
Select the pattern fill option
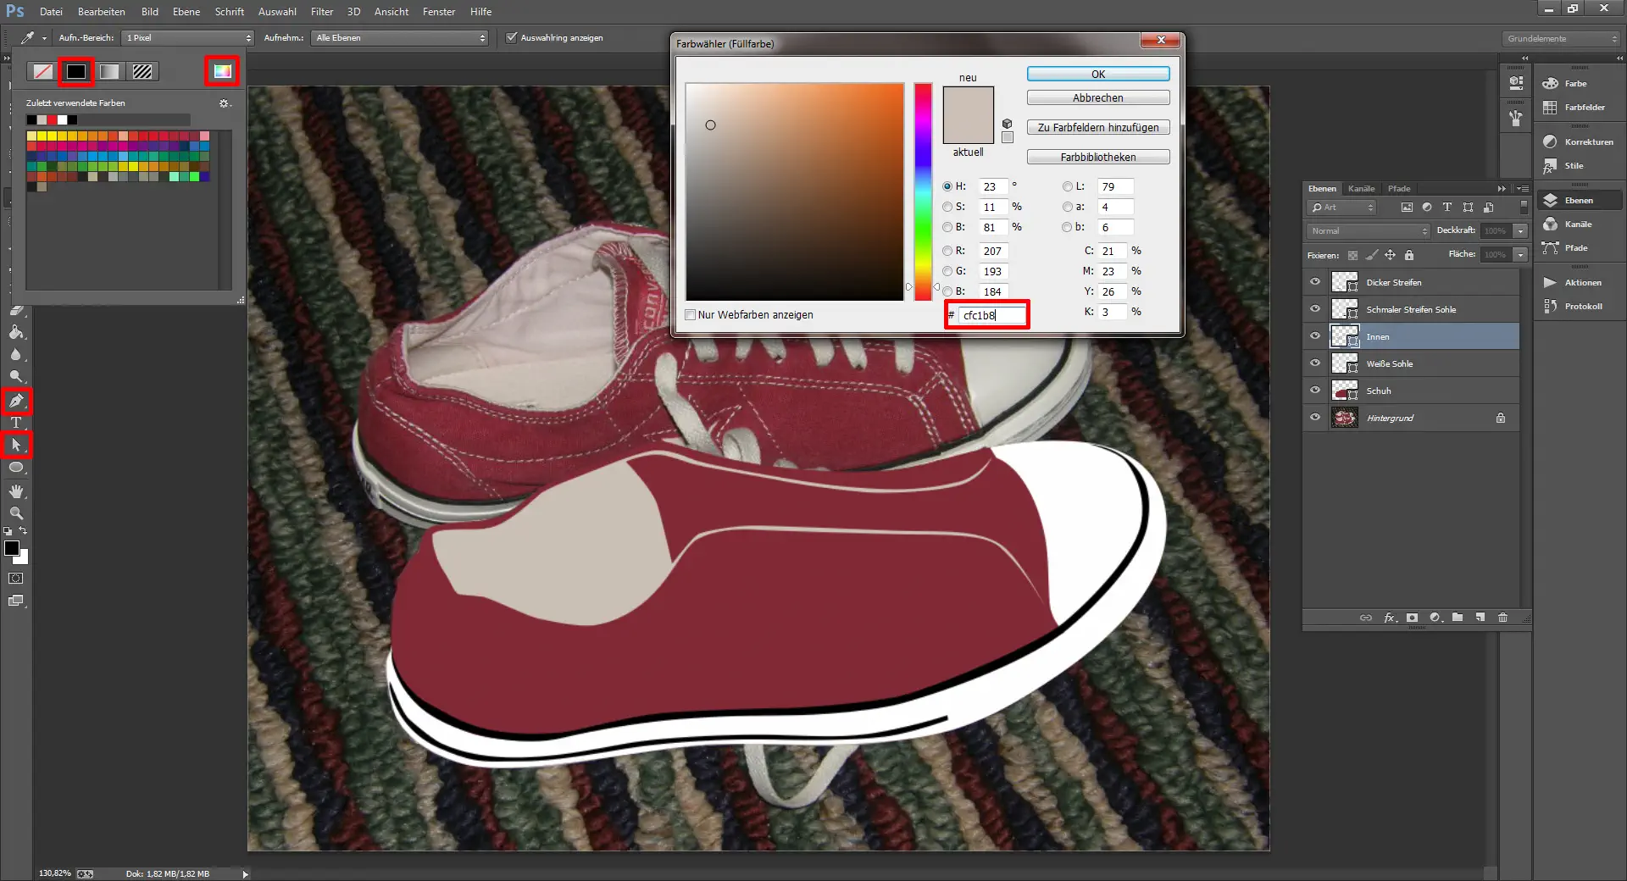(x=142, y=72)
